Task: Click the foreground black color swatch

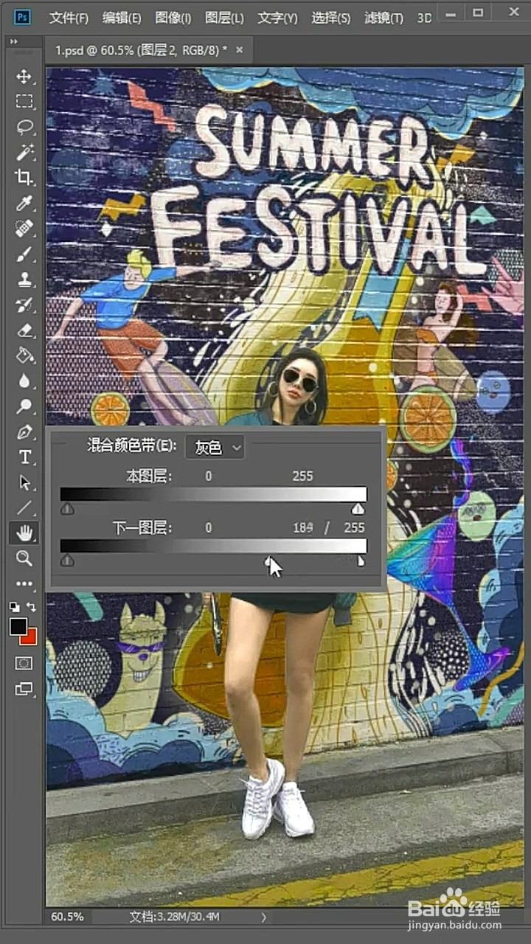Action: pyautogui.click(x=18, y=628)
